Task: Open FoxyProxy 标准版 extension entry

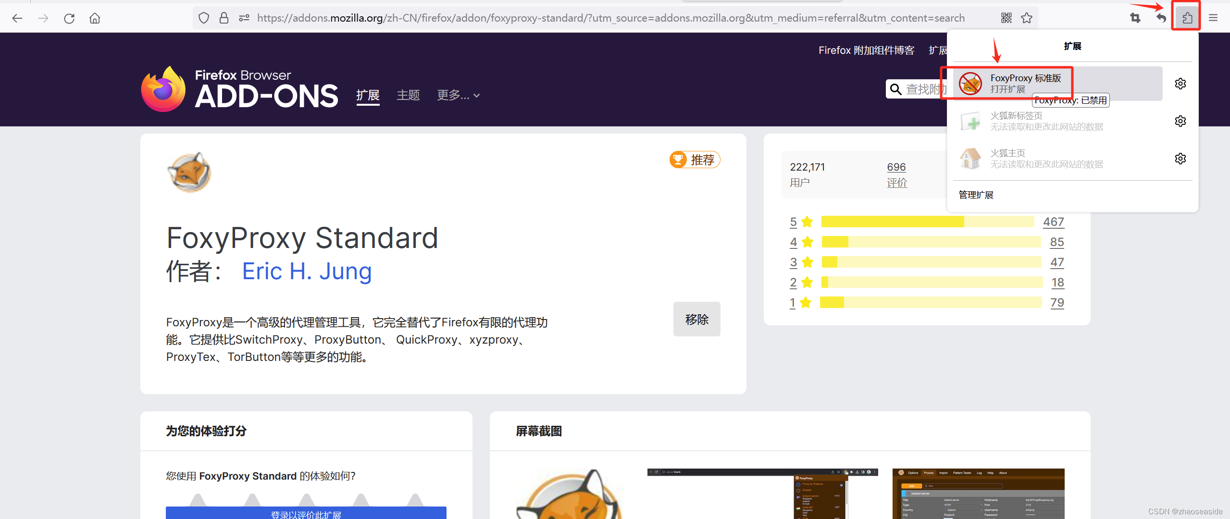Action: point(1057,84)
